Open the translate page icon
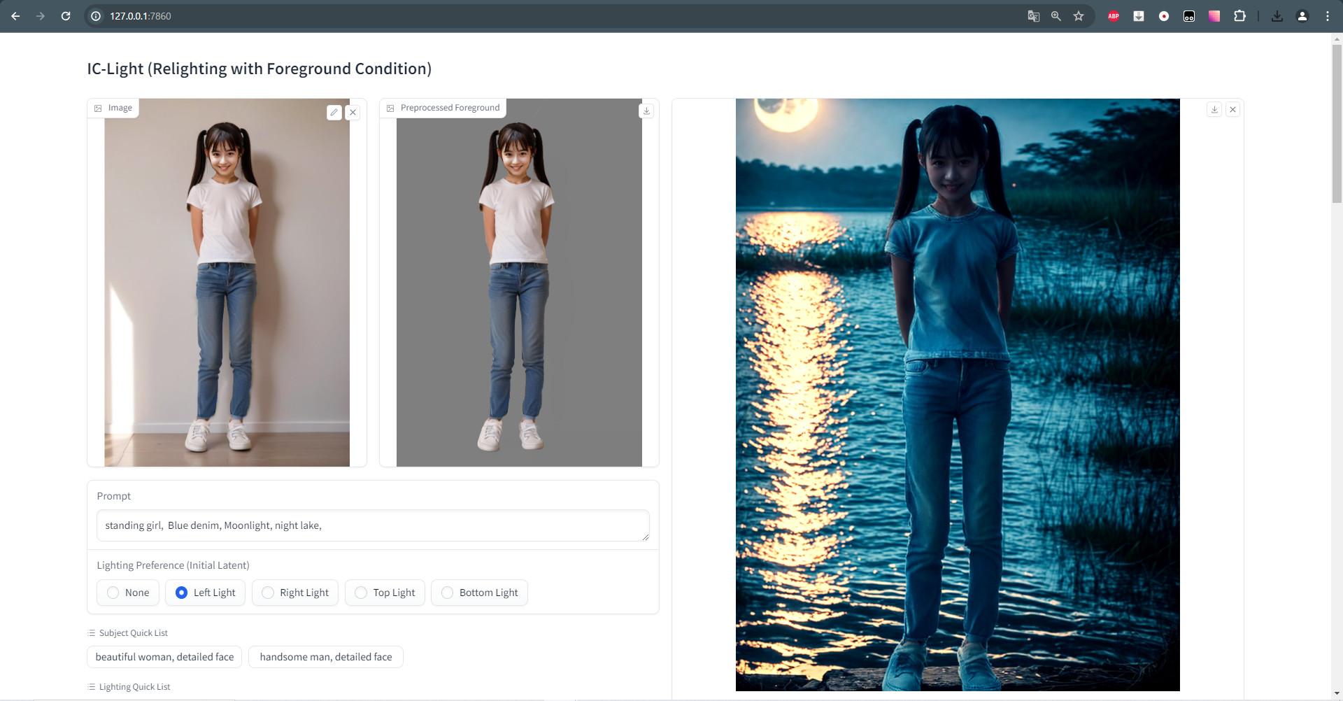This screenshot has width=1343, height=701. [1033, 16]
